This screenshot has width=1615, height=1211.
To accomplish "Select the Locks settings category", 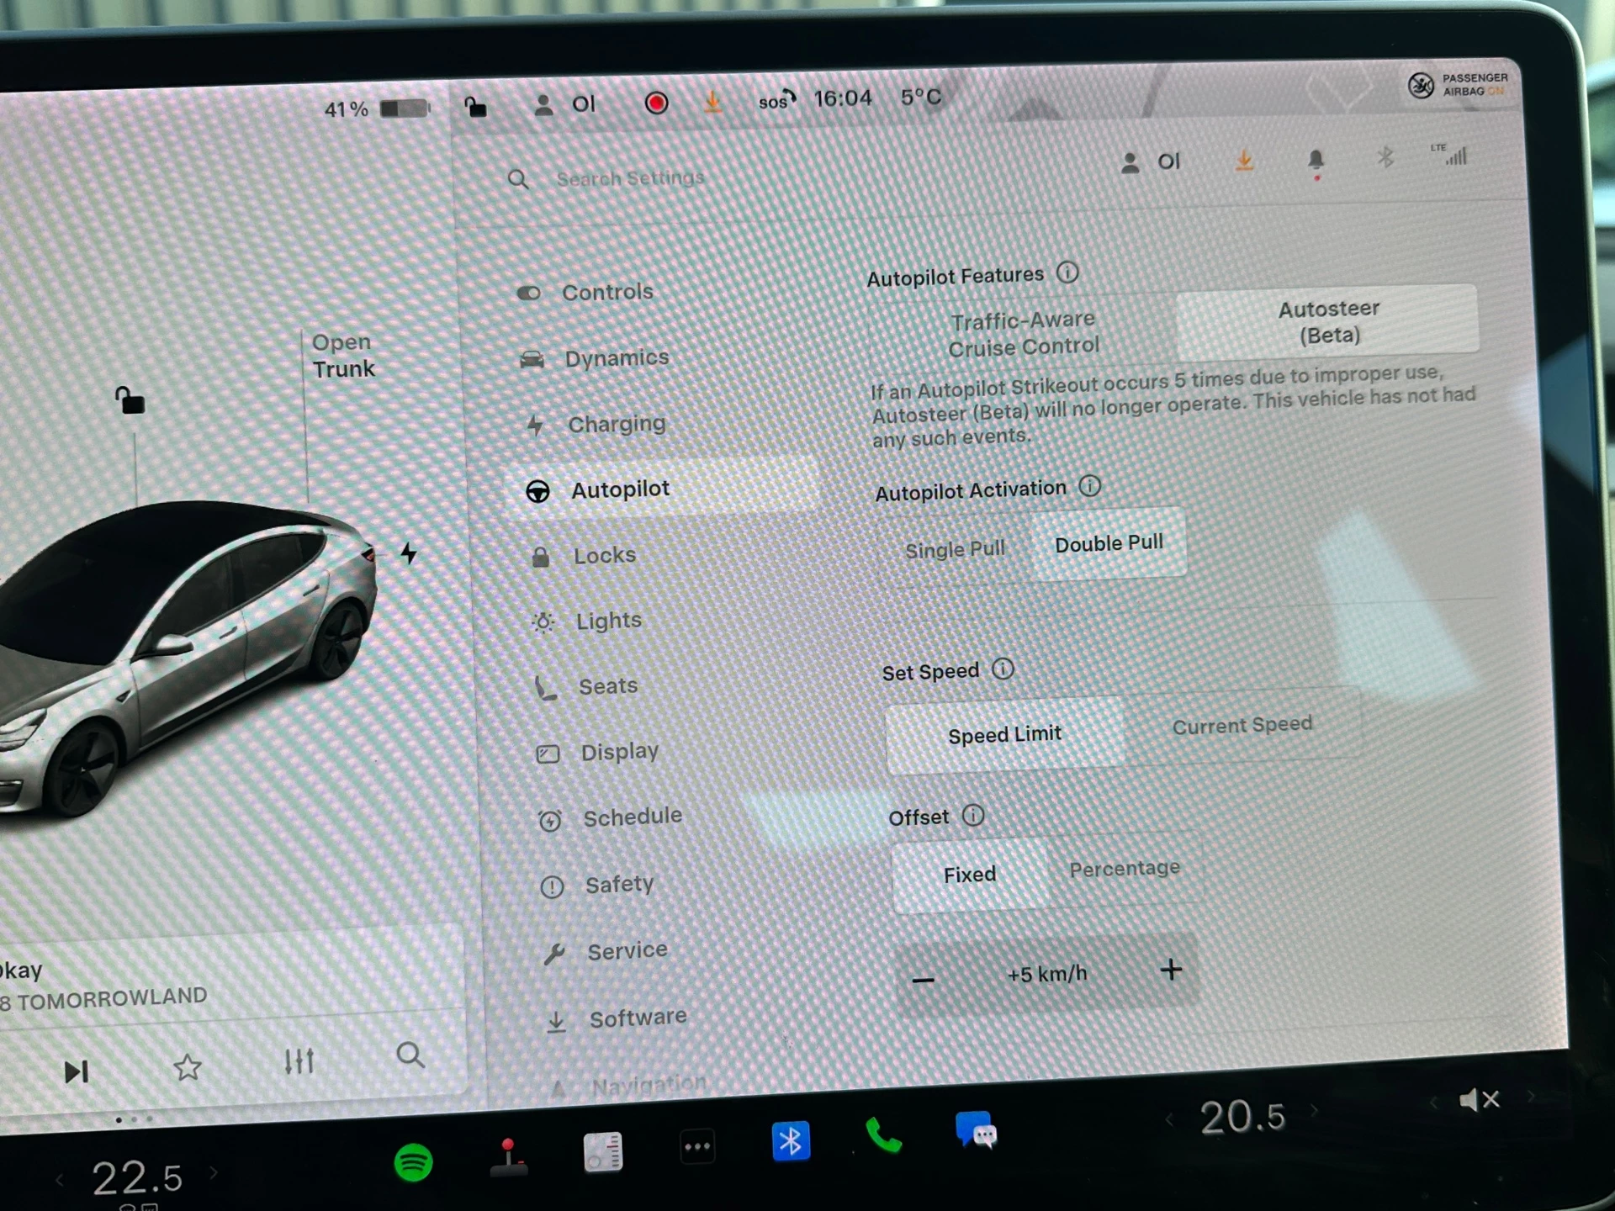I will pos(605,554).
